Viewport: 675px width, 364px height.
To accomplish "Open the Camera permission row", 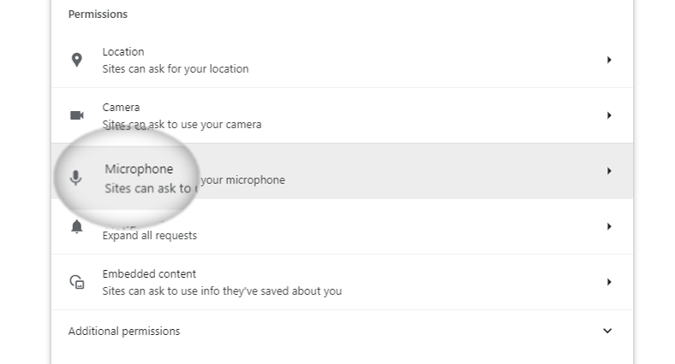I will tap(342, 115).
